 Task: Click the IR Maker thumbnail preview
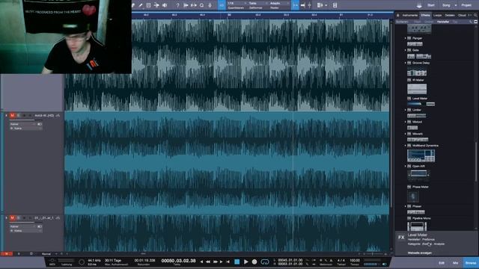pyautogui.click(x=417, y=89)
